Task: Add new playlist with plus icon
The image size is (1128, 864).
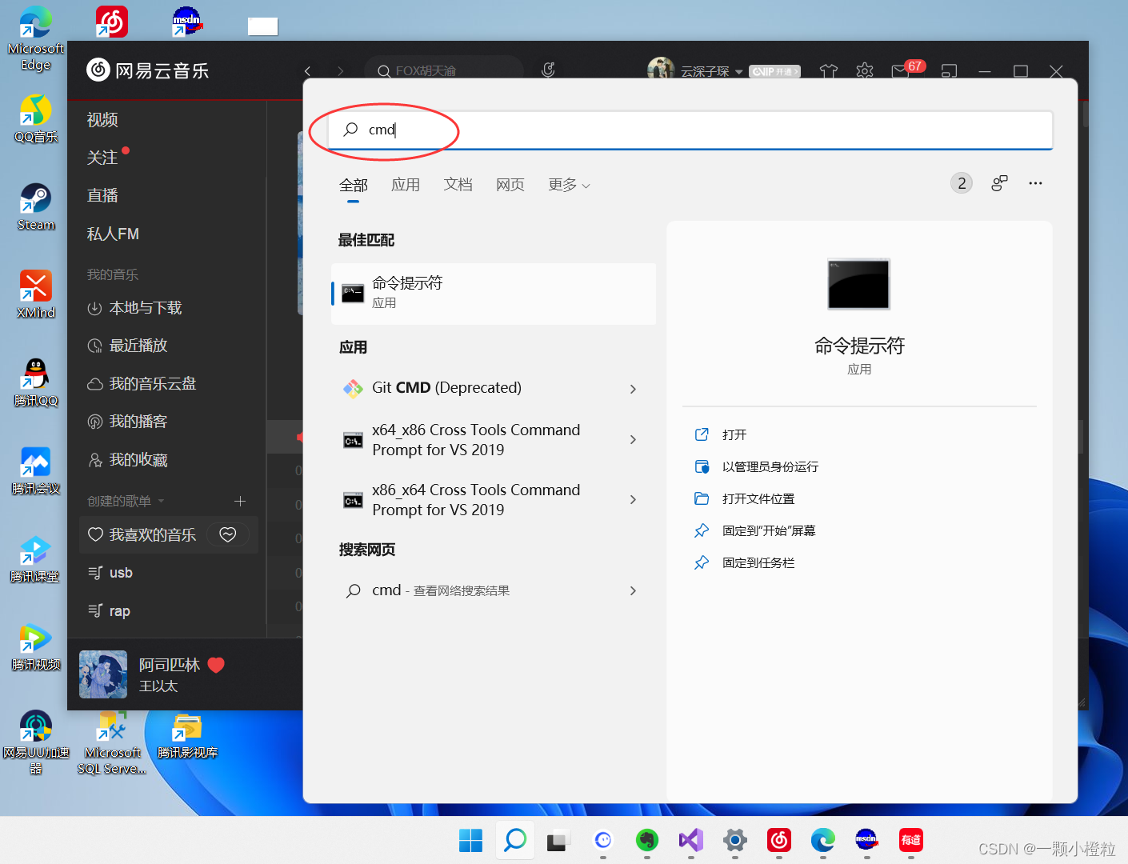Action: pos(239,501)
